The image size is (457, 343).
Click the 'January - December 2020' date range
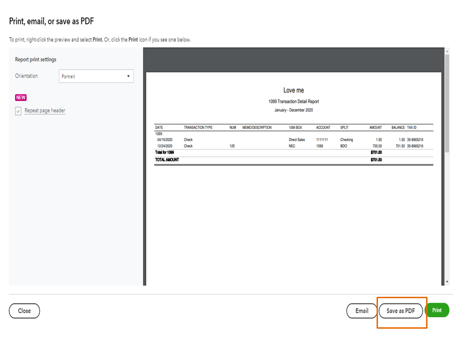294,110
